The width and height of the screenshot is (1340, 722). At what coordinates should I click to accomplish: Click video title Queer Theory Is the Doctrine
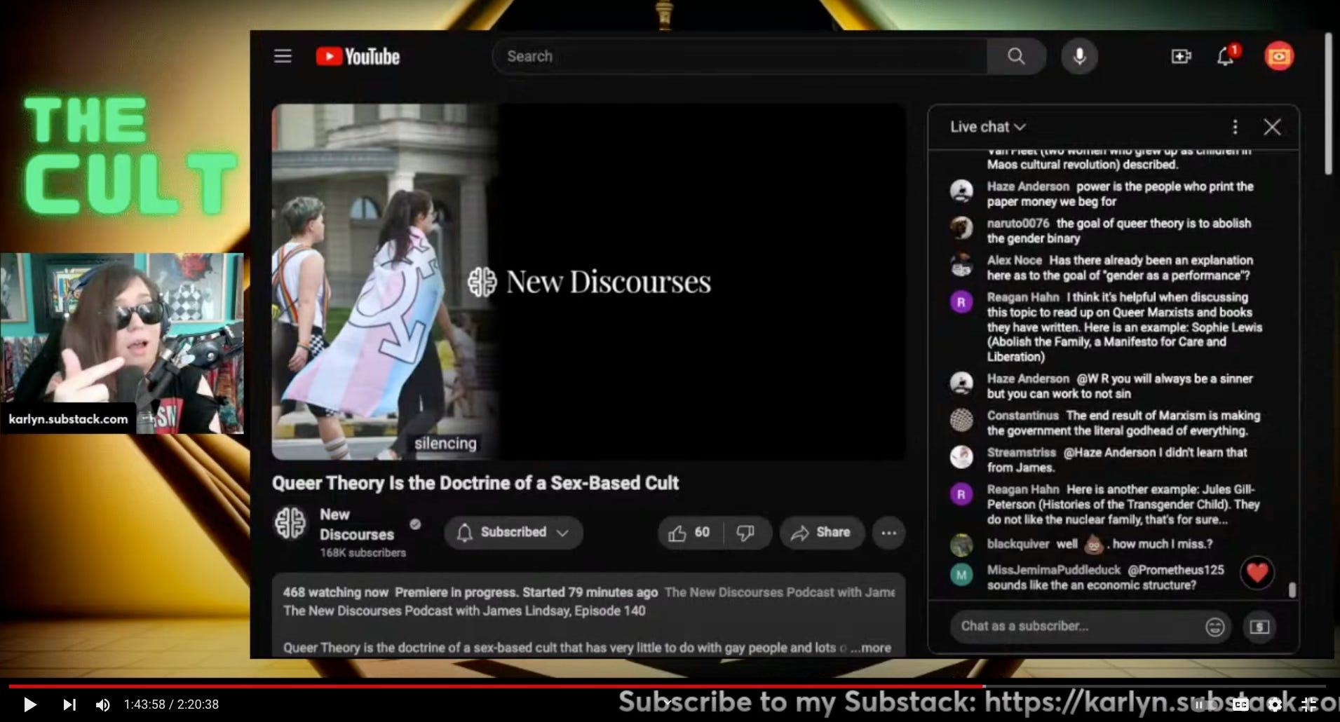[x=475, y=483]
